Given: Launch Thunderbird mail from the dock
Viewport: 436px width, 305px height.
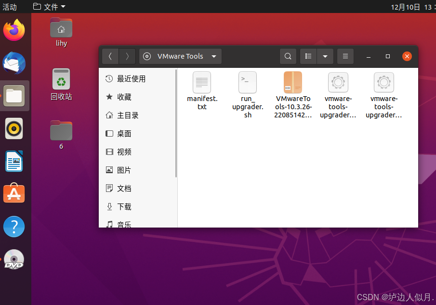Looking at the screenshot, I should point(14,63).
